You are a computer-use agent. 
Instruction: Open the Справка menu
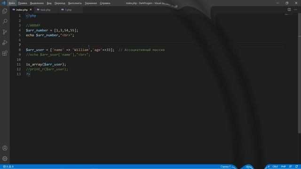click(x=105, y=3)
